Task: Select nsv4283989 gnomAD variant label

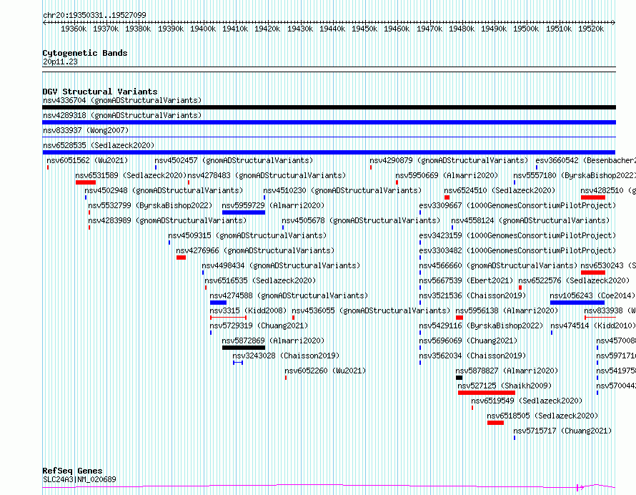Action: 167,220
